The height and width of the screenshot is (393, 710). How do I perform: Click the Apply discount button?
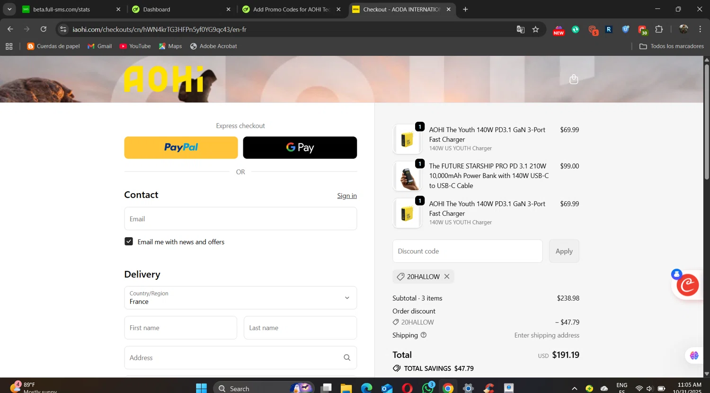[x=564, y=251]
